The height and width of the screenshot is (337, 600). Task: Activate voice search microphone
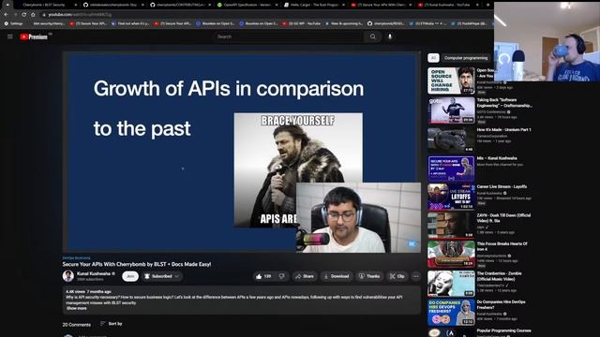coord(390,37)
